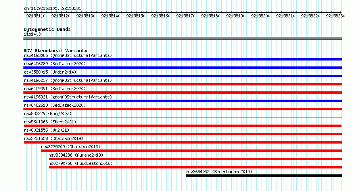Open variant nsv832229 (Wong2007)
Viewport: 353px width, 191px height.
(x=48, y=113)
